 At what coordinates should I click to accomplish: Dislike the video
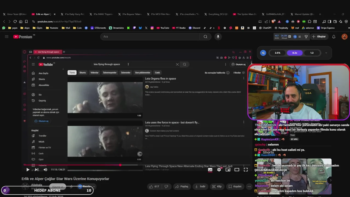[x=166, y=186]
